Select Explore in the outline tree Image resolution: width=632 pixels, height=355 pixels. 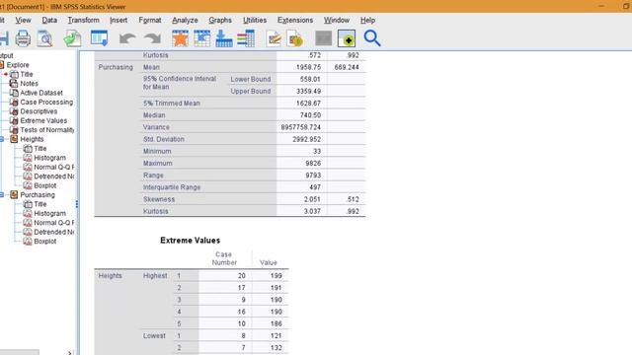(x=18, y=65)
